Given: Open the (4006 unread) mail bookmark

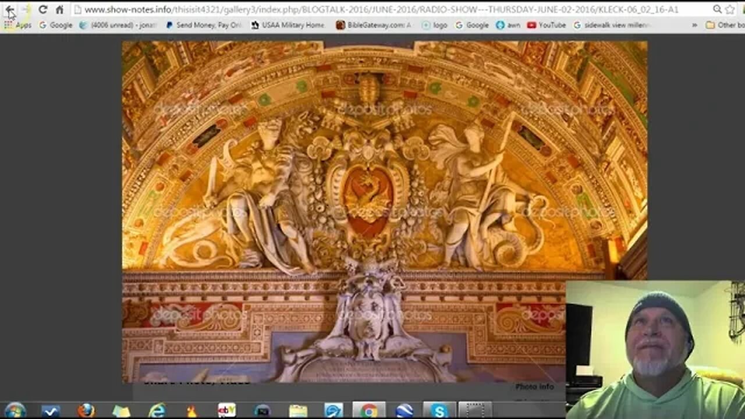Looking at the screenshot, I should (x=118, y=25).
